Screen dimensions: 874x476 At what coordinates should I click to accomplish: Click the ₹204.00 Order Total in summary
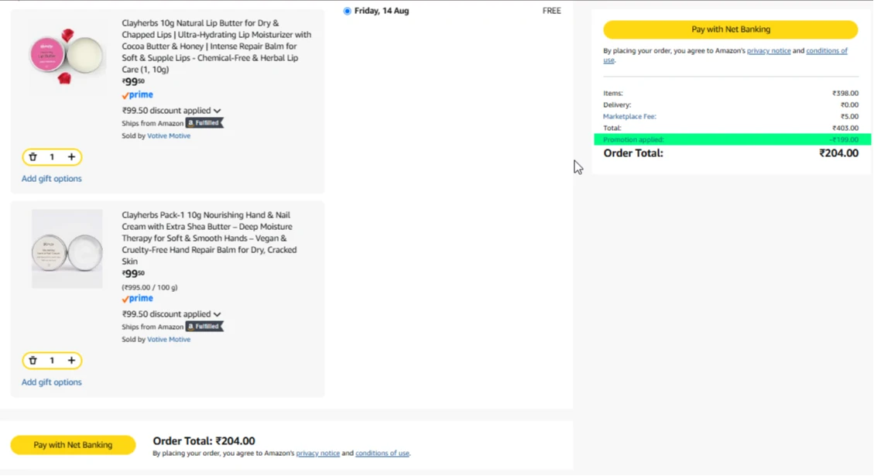839,153
